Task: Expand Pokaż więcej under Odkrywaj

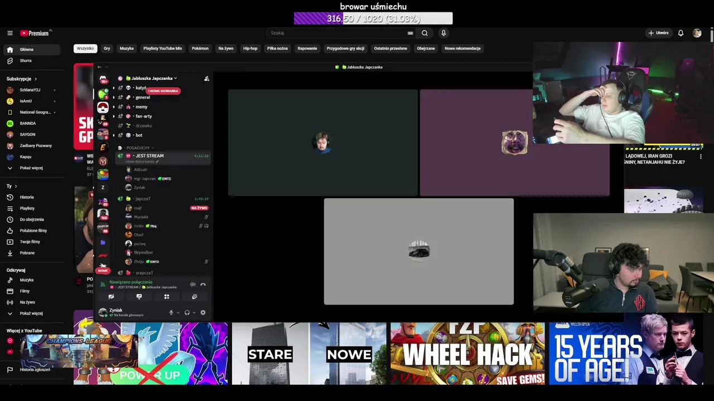Action: click(x=31, y=313)
